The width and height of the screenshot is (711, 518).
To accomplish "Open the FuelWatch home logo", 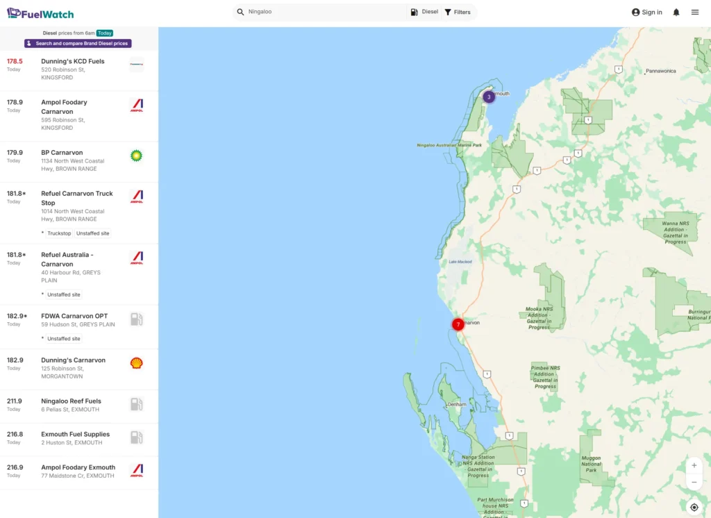I will 40,12.
